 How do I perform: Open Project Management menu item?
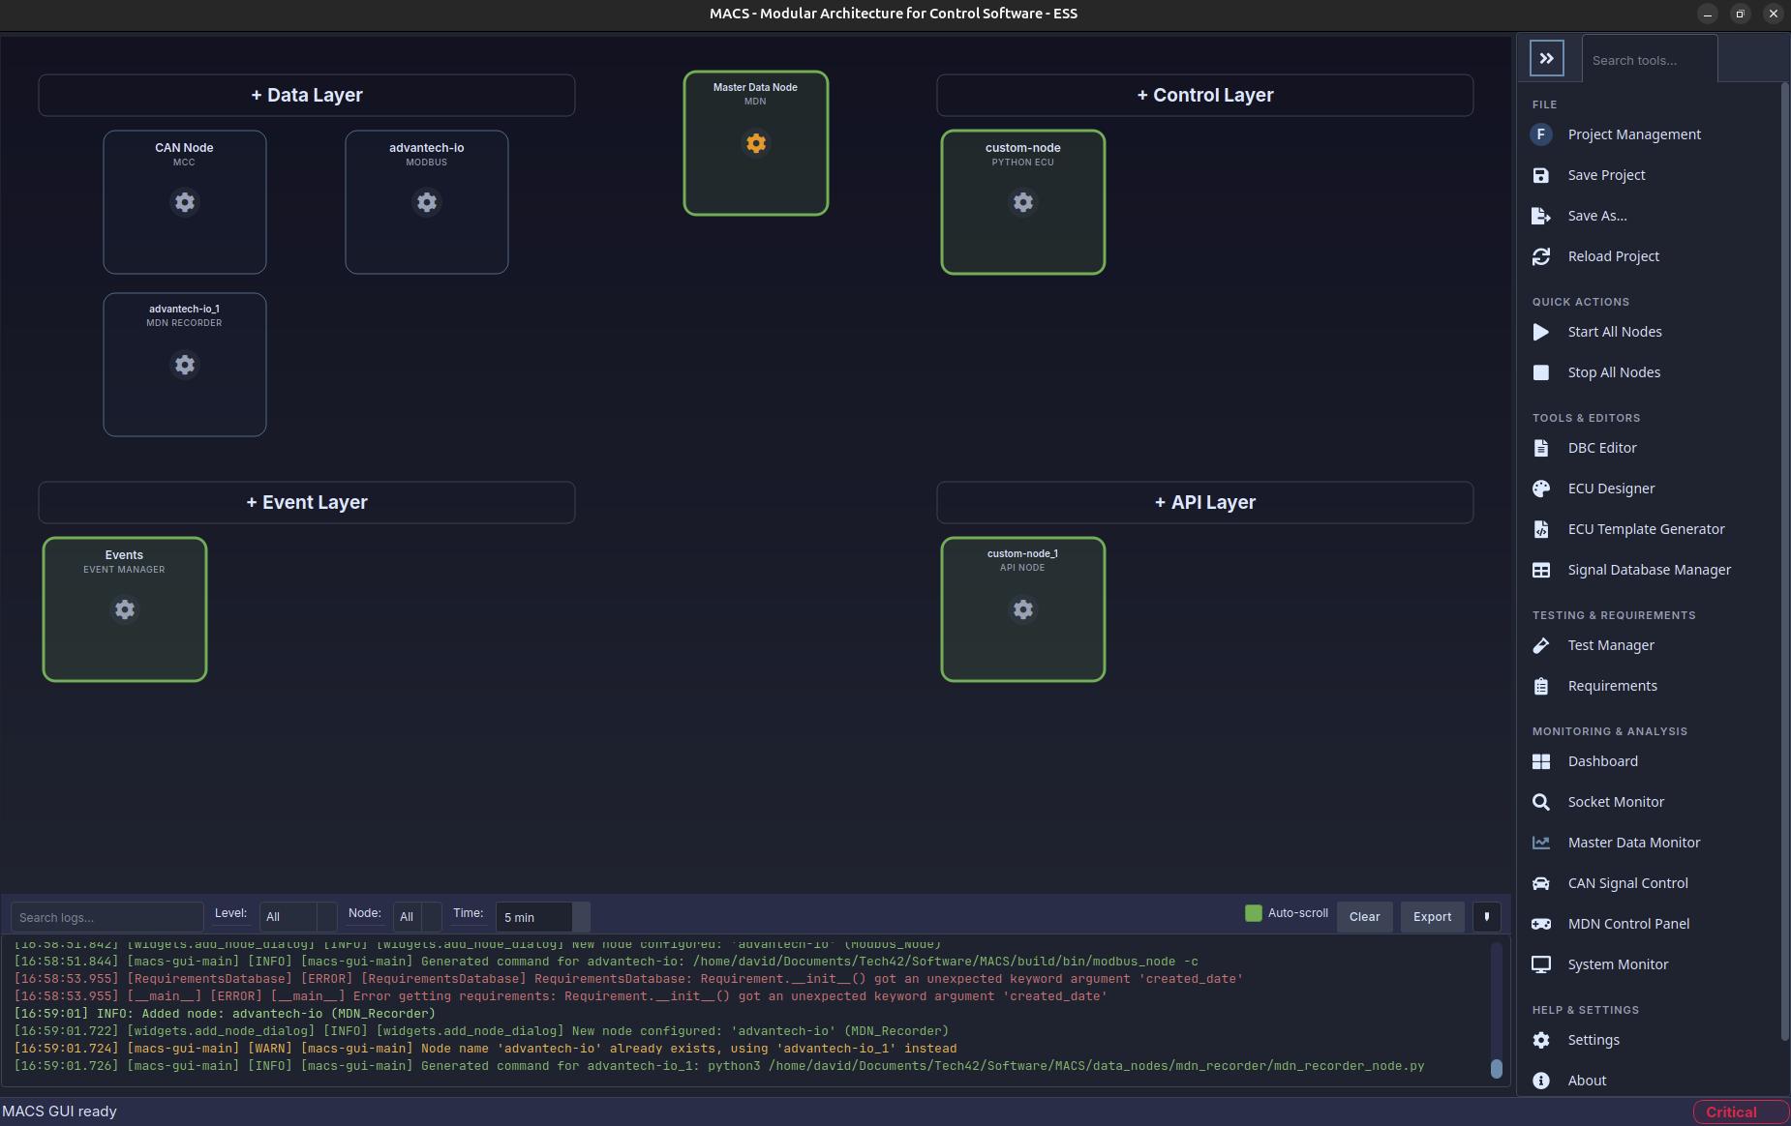[x=1633, y=134]
